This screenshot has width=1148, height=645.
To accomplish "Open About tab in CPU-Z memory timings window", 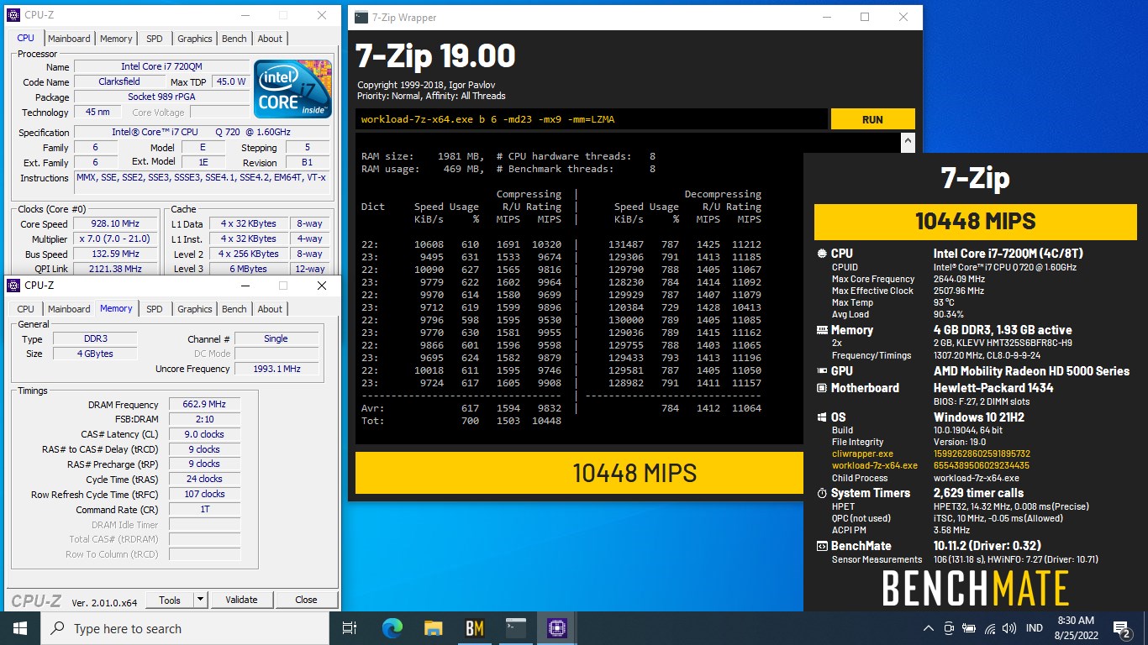I will point(270,309).
